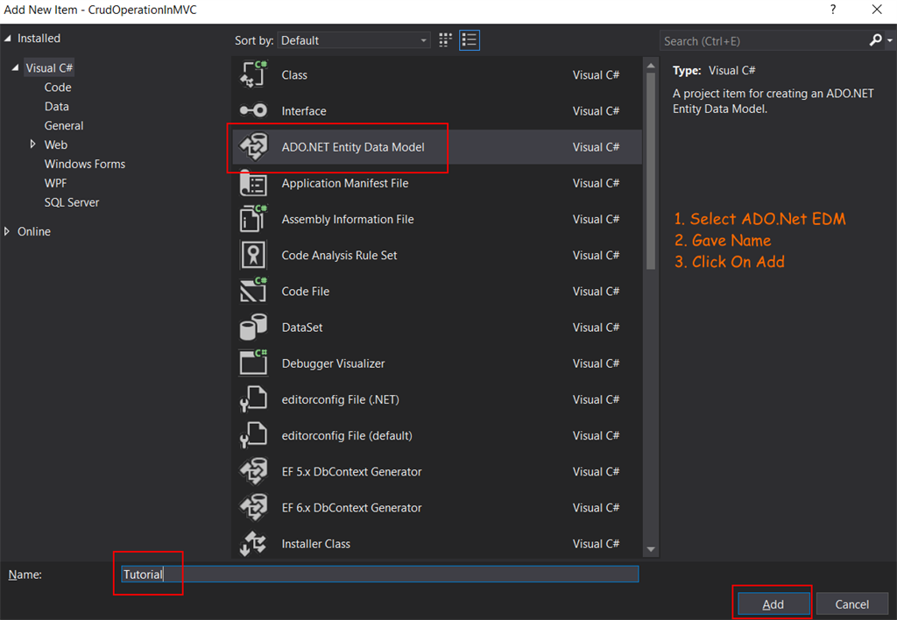Select the Interface item template

coord(306,110)
